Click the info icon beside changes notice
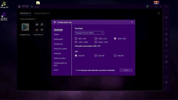This screenshot has width=178, height=100. (76, 70)
